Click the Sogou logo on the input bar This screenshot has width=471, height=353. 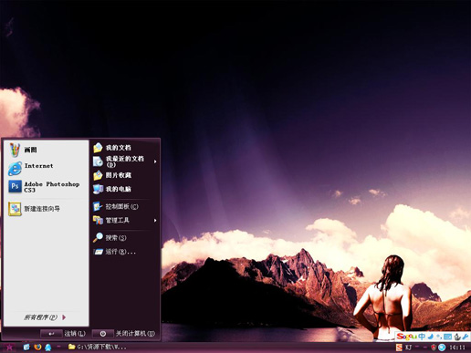pyautogui.click(x=407, y=337)
